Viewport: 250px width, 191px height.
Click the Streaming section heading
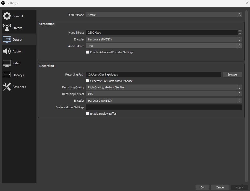pyautogui.click(x=47, y=24)
